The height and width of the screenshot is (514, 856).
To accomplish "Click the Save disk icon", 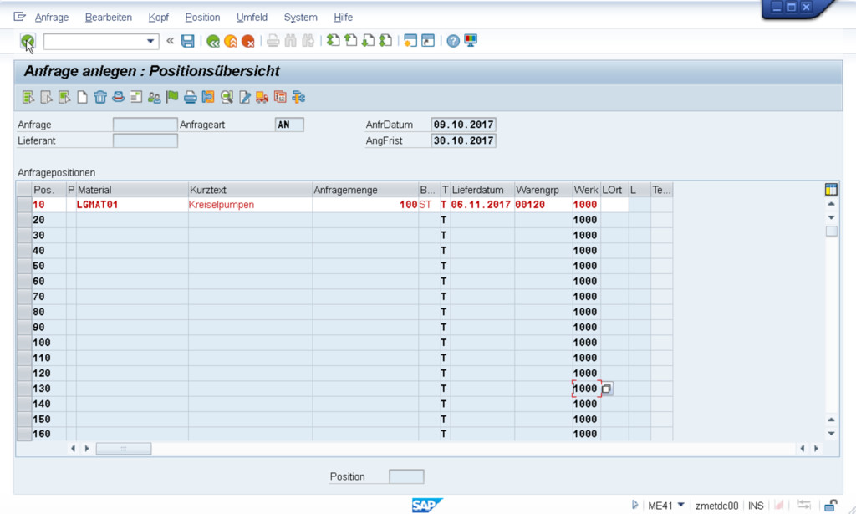I will tap(188, 41).
